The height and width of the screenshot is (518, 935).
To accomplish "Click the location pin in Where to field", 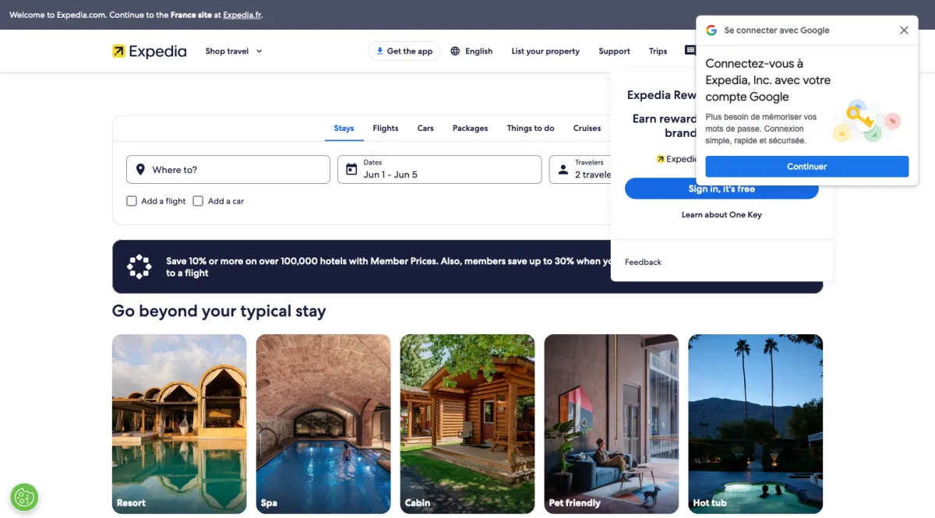I will pyautogui.click(x=140, y=170).
